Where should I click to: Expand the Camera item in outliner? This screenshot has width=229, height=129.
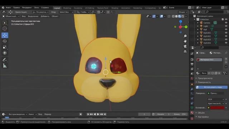pyautogui.click(x=198, y=23)
